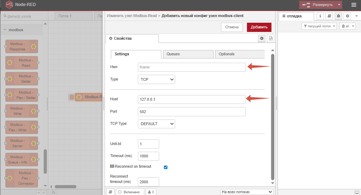Select the Modbus Flex-Connector palette node
This screenshot has height=195, width=361.
pyautogui.click(x=22, y=178)
